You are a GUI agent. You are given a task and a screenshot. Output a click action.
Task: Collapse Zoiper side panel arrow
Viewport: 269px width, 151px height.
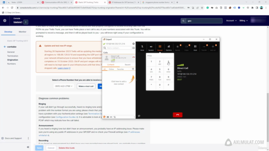tap(134, 117)
